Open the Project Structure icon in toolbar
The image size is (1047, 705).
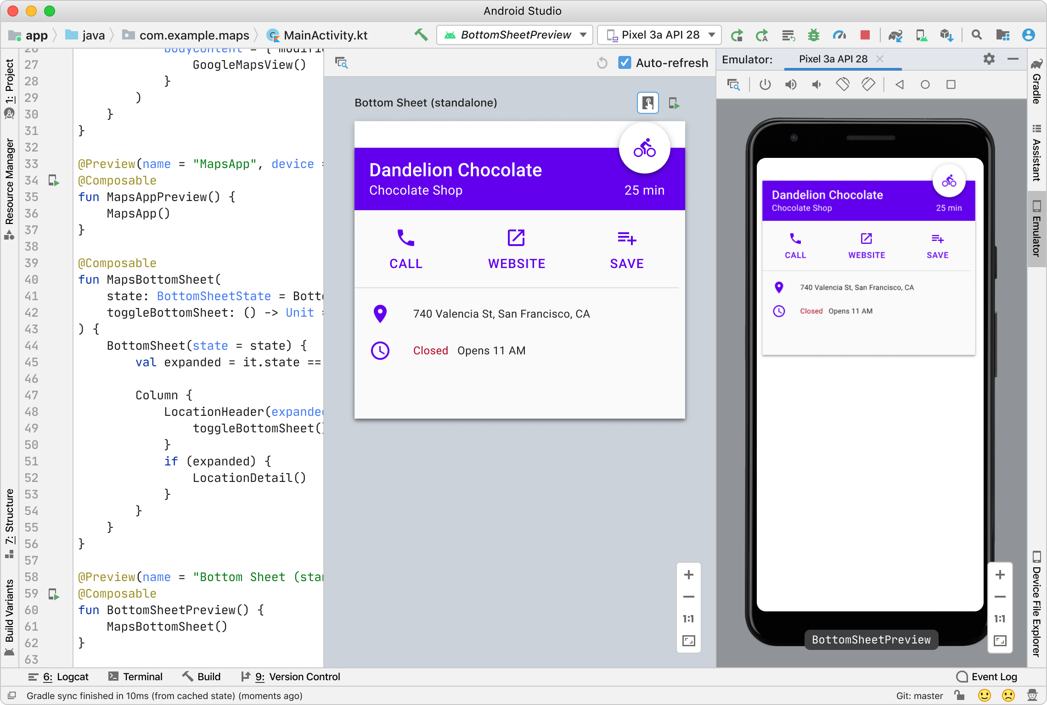[1003, 35]
